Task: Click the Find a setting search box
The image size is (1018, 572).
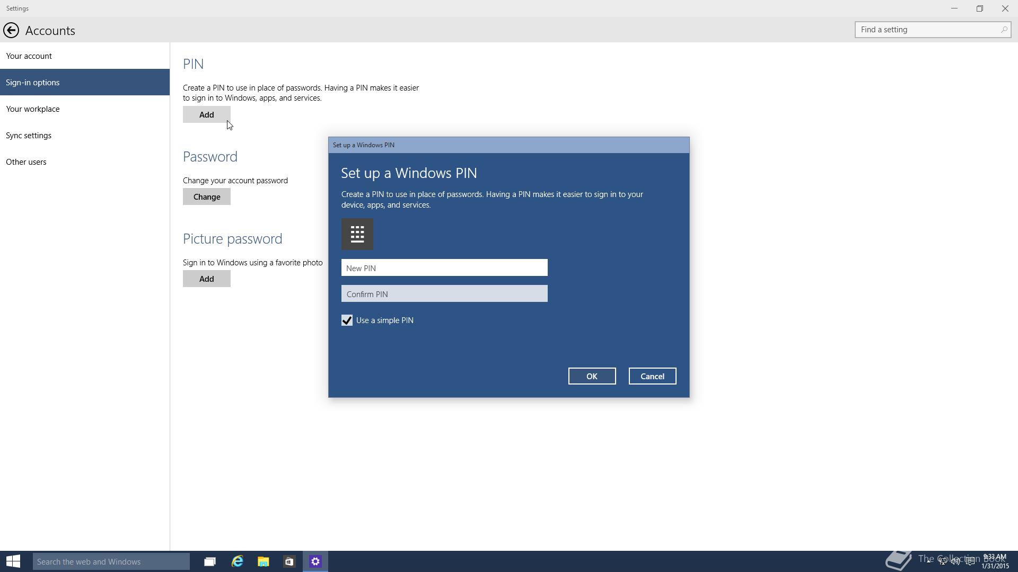Action: [x=933, y=30]
